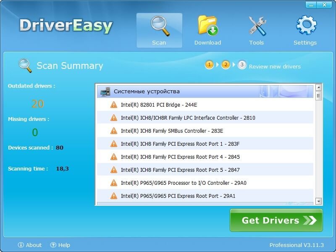The image size is (336, 252).
Task: Open the Settings gear icon
Action: (x=306, y=25)
